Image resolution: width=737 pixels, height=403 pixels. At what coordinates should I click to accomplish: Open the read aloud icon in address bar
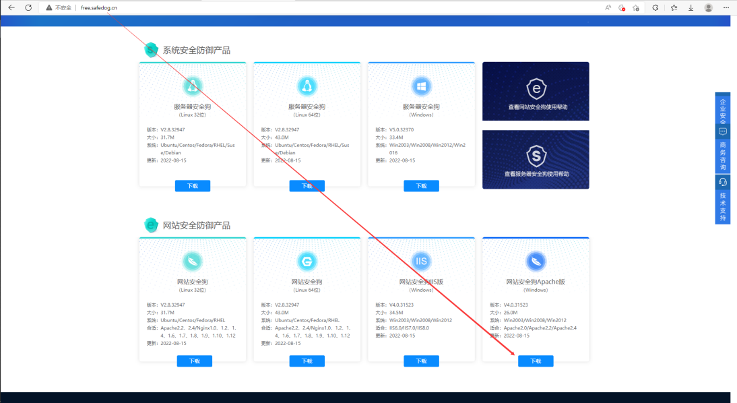click(608, 7)
